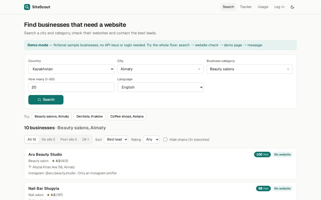Viewport: 321px width, 200px height.
Task: Open the Country dropdown showing Kazakhstan
Action: [x=71, y=69]
